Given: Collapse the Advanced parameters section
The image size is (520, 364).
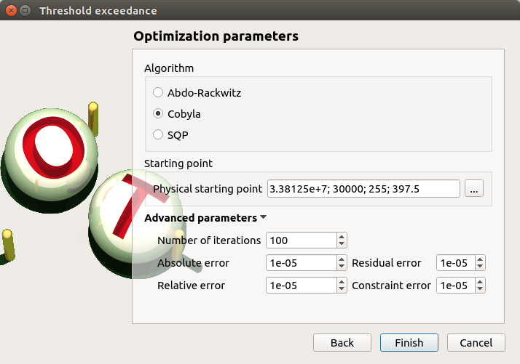Looking at the screenshot, I should point(263,218).
